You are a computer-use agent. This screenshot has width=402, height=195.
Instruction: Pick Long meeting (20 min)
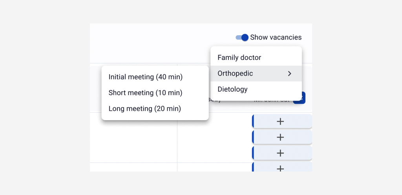tap(145, 109)
